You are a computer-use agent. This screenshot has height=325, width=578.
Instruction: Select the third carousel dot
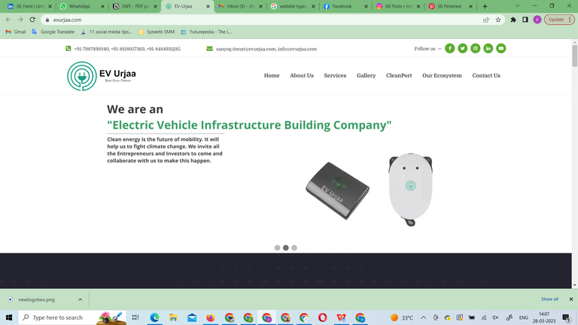tap(294, 248)
